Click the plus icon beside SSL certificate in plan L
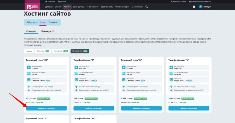 point(171,86)
